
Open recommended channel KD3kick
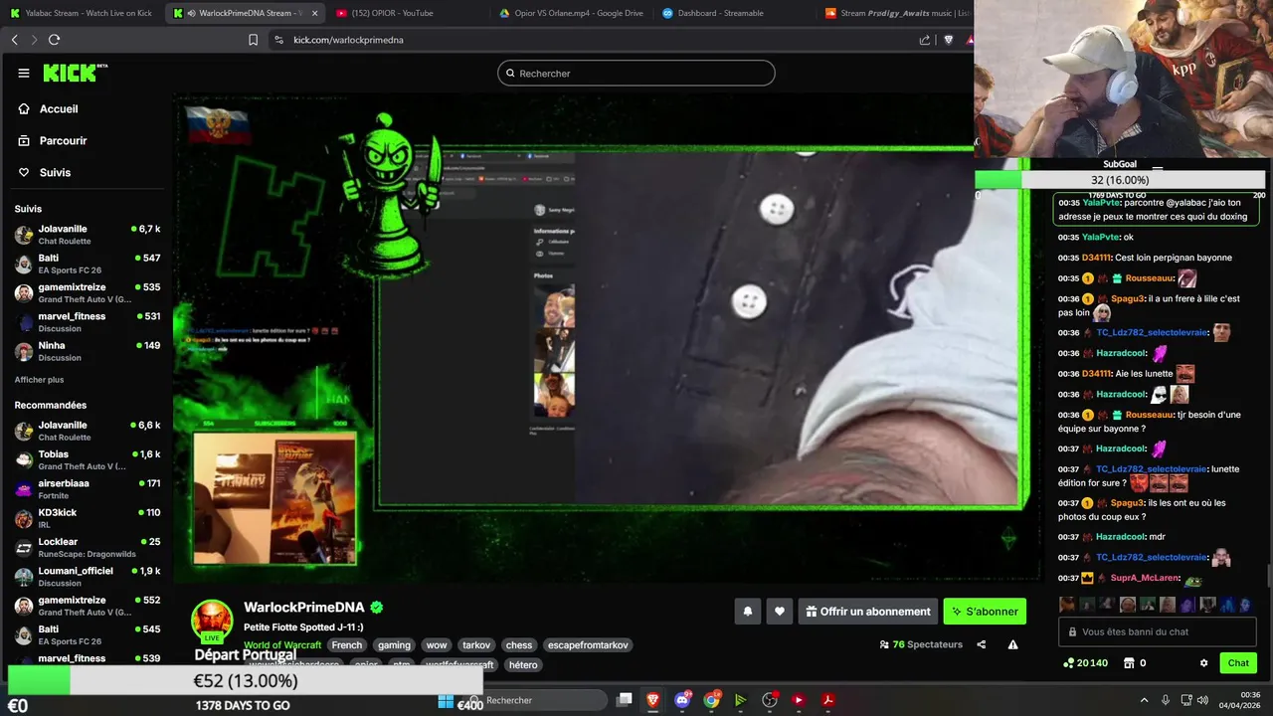(x=88, y=518)
